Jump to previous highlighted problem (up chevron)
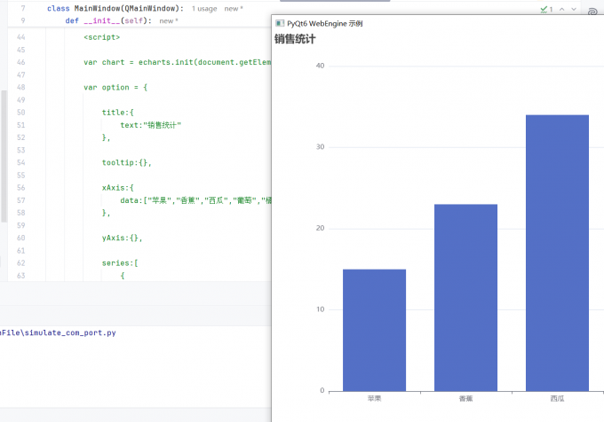 [562, 9]
